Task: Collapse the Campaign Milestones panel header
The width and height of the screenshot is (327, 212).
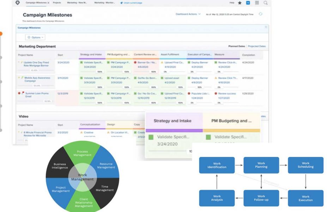Action: 266,27
